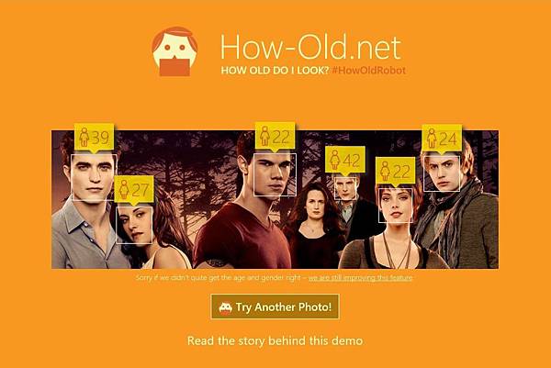The height and width of the screenshot is (368, 551).
Task: Select the female 22 age tag
Action: click(x=395, y=172)
